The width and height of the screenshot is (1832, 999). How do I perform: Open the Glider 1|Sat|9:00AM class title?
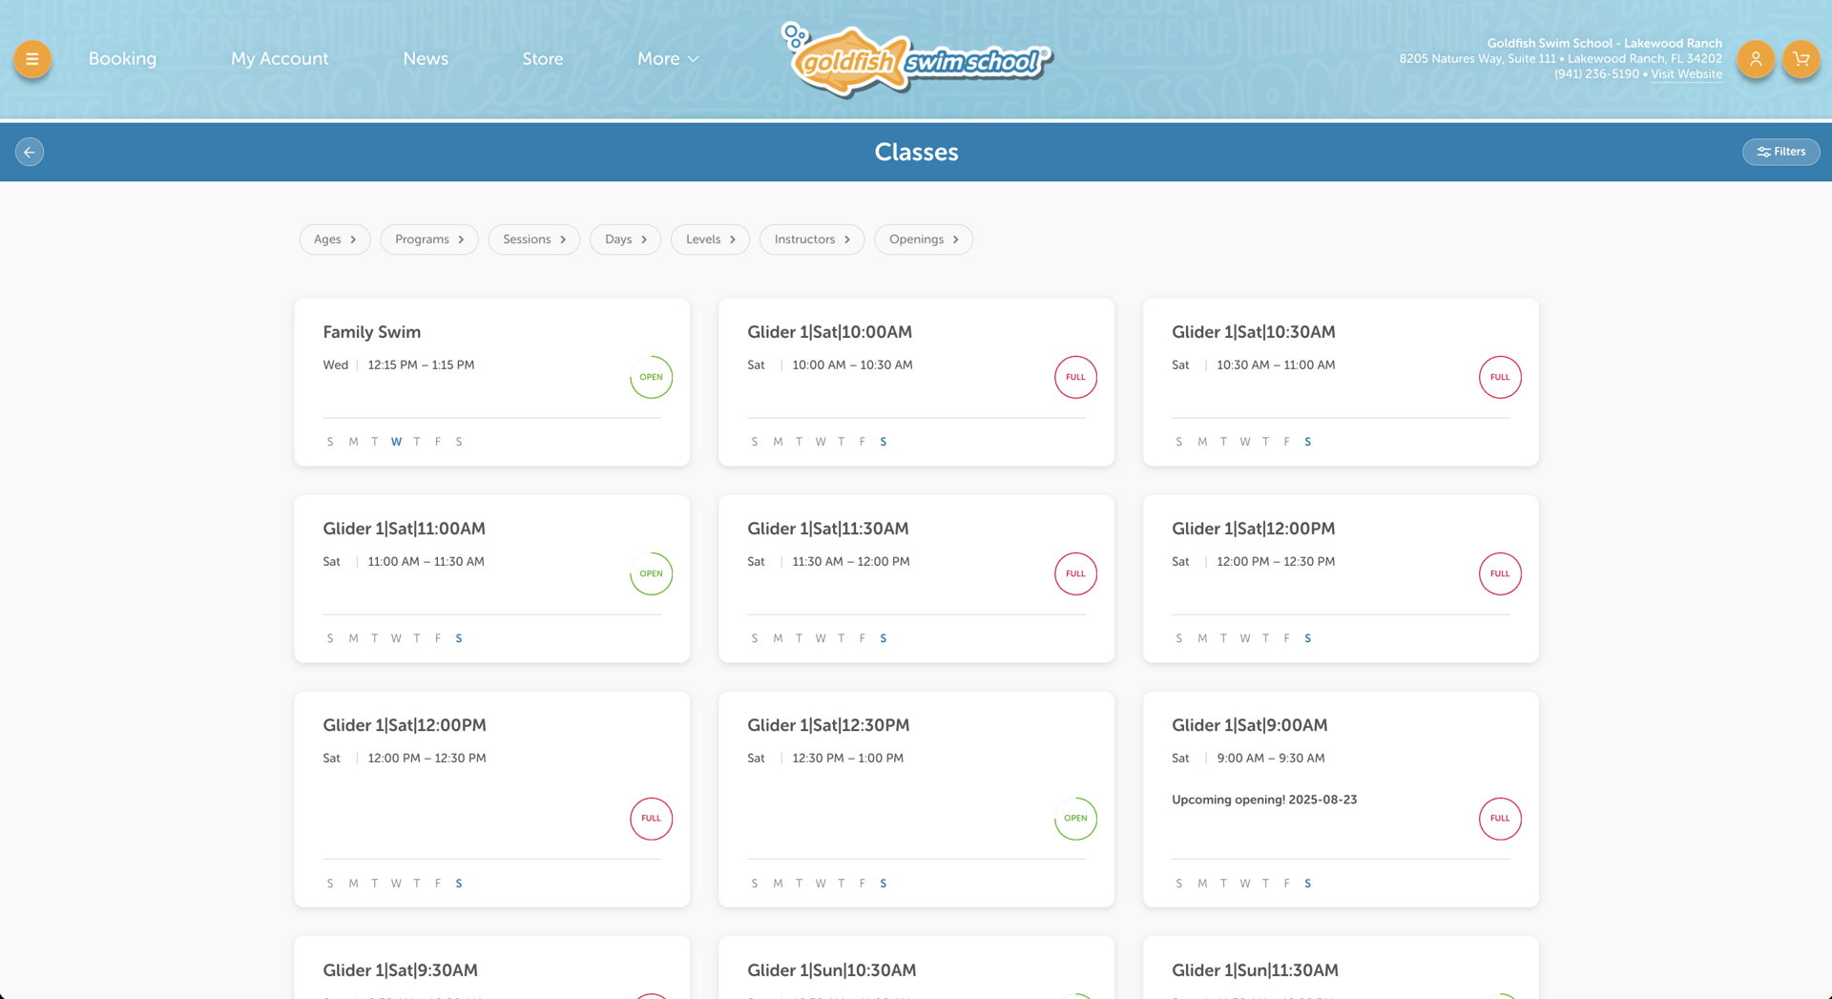pos(1250,725)
